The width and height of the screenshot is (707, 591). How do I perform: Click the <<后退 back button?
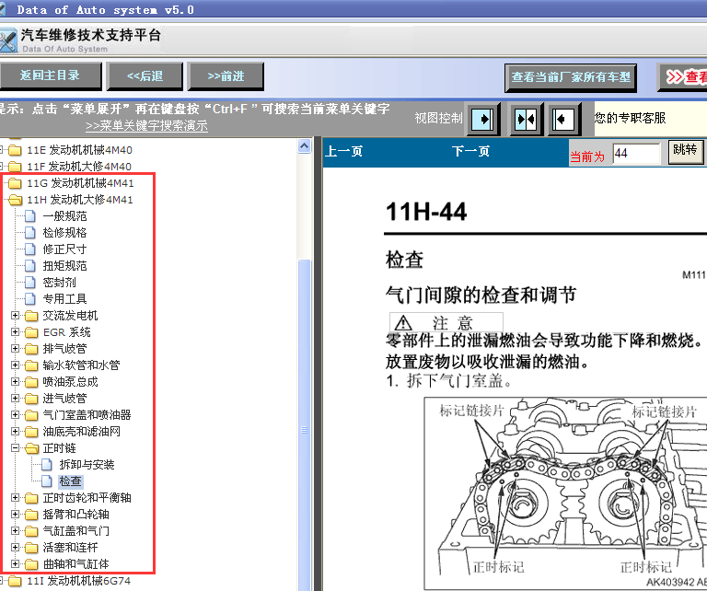pos(145,76)
